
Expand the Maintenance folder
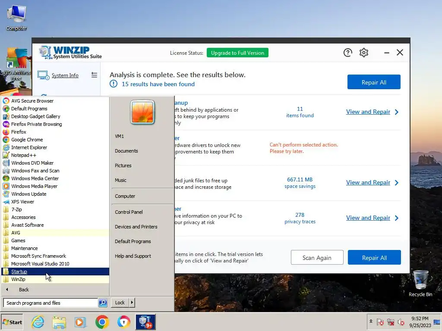pyautogui.click(x=55, y=248)
